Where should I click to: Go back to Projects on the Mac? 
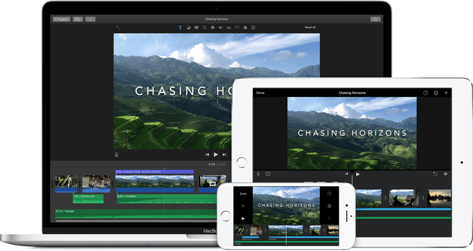pyautogui.click(x=61, y=19)
